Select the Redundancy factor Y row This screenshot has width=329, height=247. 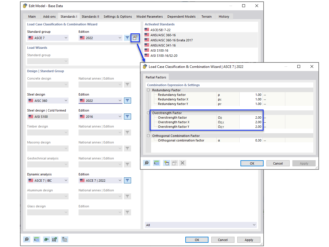232,104
